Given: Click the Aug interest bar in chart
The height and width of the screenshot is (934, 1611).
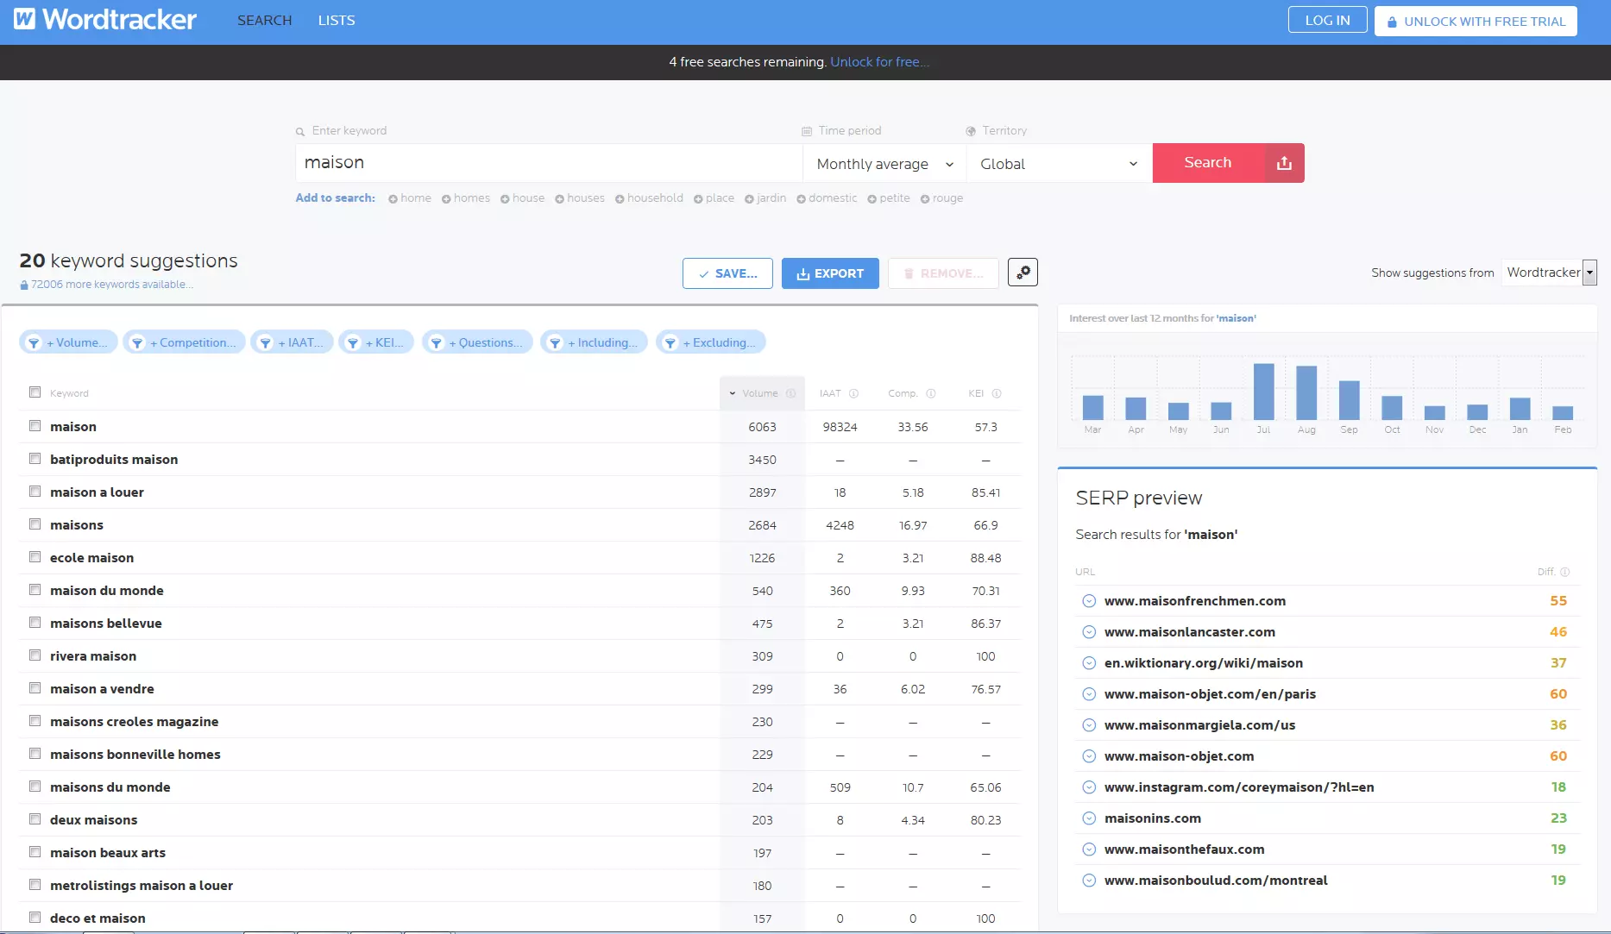Looking at the screenshot, I should [x=1306, y=392].
